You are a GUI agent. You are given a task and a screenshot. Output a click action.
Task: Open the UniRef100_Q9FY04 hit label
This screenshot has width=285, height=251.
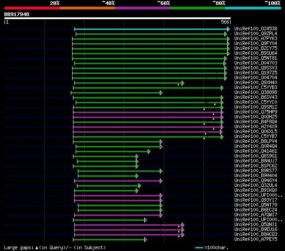256,44
